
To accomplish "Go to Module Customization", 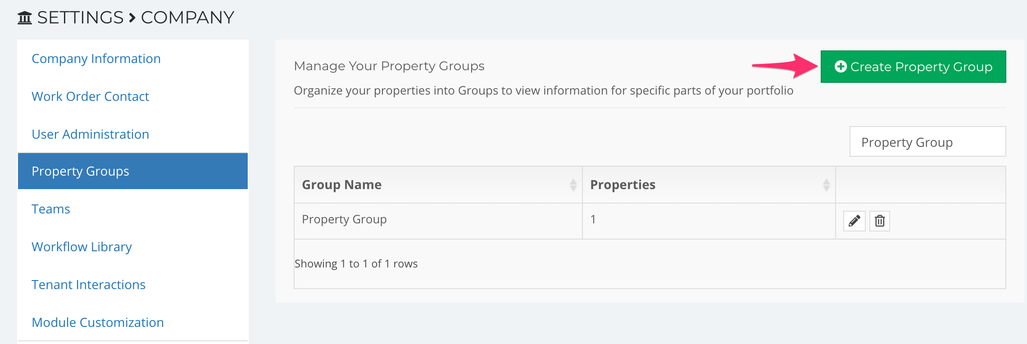I will 98,322.
